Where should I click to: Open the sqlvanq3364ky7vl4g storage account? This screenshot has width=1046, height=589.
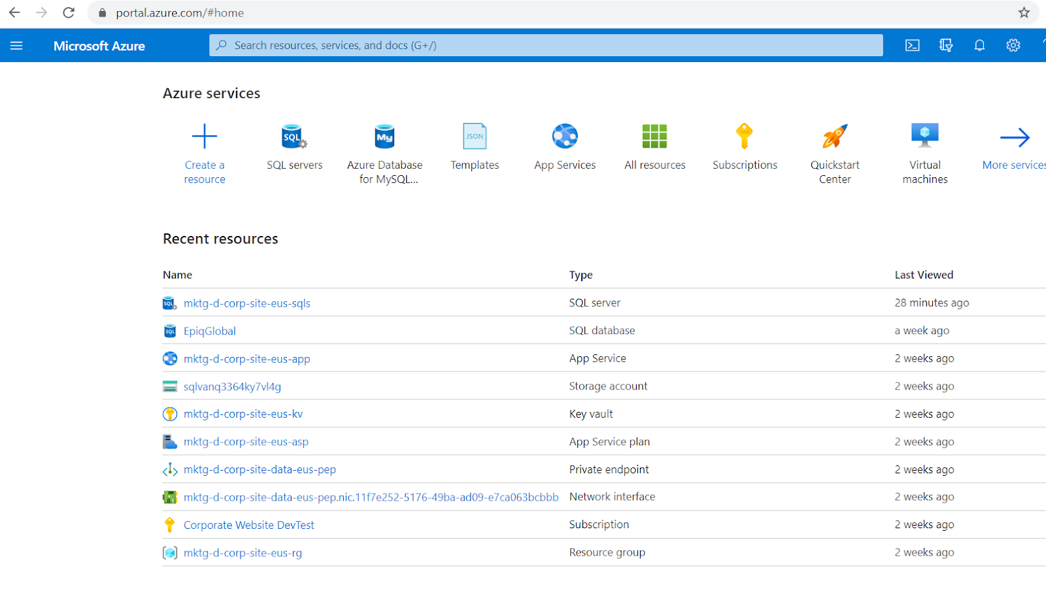232,386
